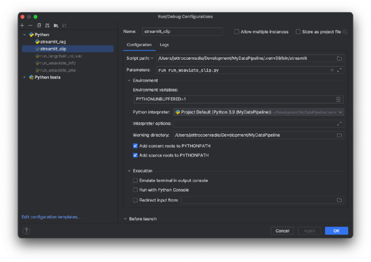Click the OK button

tap(337, 231)
